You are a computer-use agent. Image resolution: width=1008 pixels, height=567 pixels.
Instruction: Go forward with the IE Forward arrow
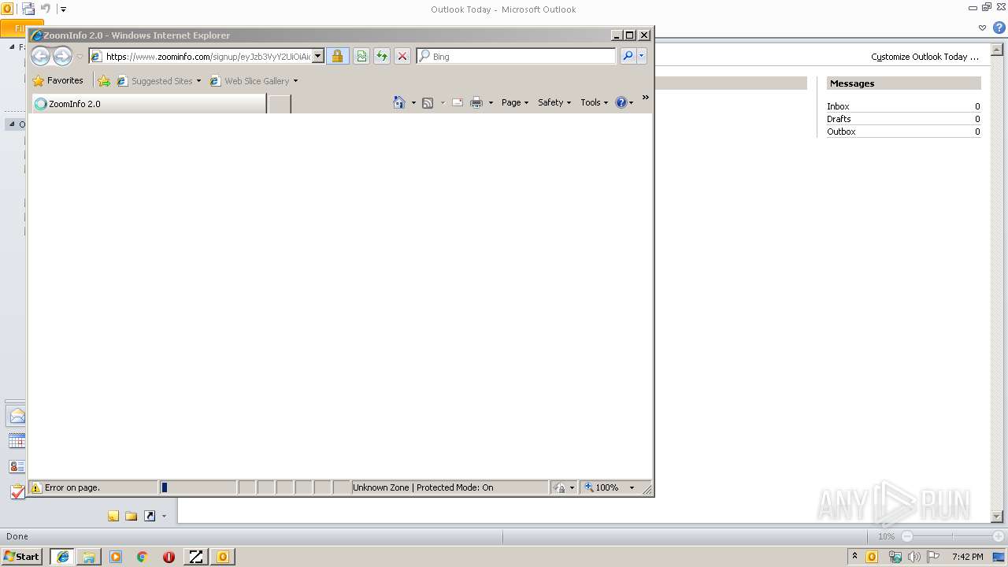(x=62, y=56)
